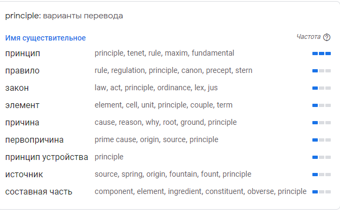This screenshot has width=340, height=214.
Task: Choose the translation закон
Action: click(x=17, y=88)
